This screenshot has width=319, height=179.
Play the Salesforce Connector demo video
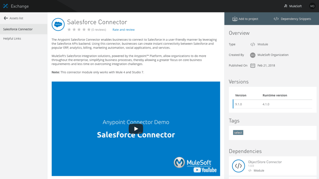point(136,129)
